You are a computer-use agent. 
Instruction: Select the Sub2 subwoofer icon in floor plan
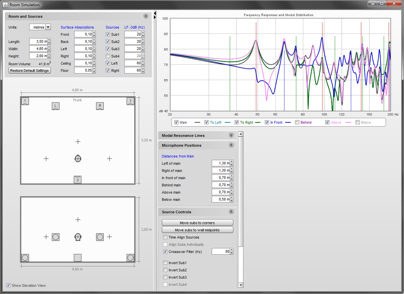point(131,101)
